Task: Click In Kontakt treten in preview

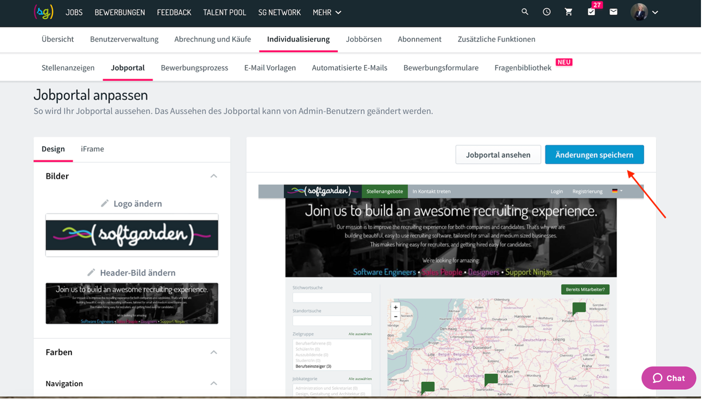Action: [x=432, y=192]
